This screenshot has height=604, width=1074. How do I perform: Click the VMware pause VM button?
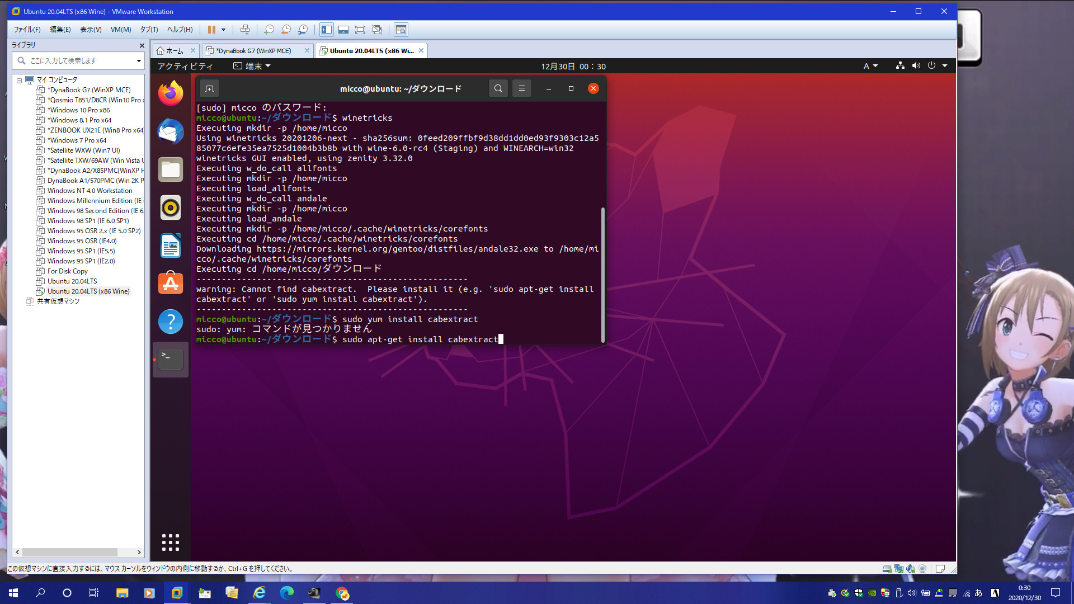[x=211, y=30]
